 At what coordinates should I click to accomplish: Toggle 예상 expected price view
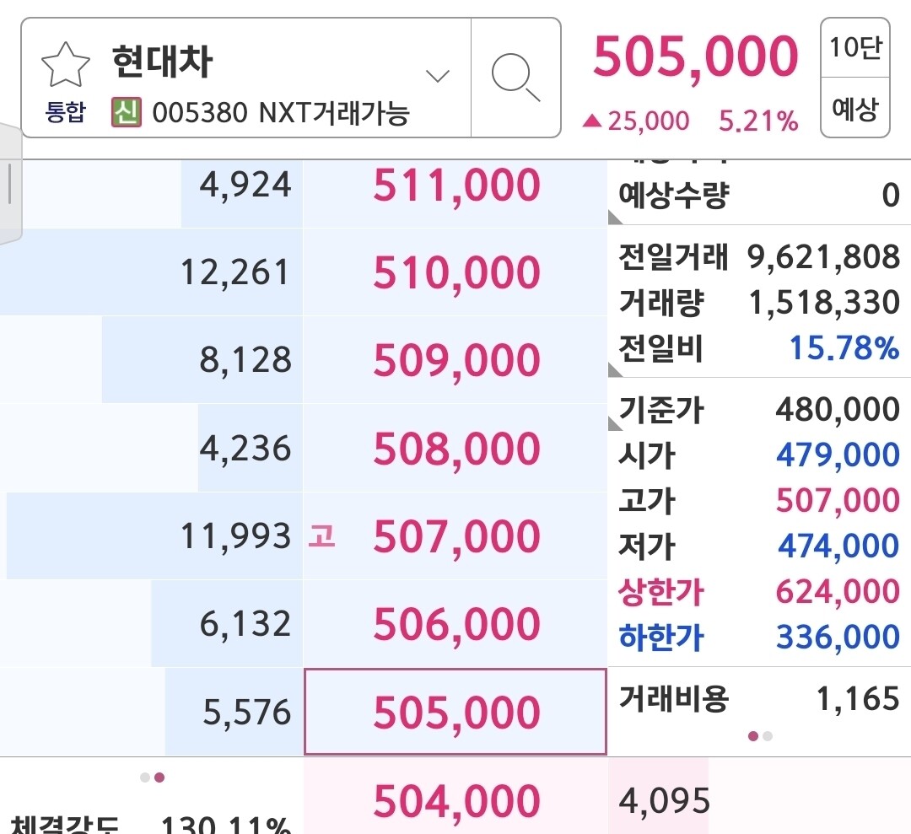854,107
